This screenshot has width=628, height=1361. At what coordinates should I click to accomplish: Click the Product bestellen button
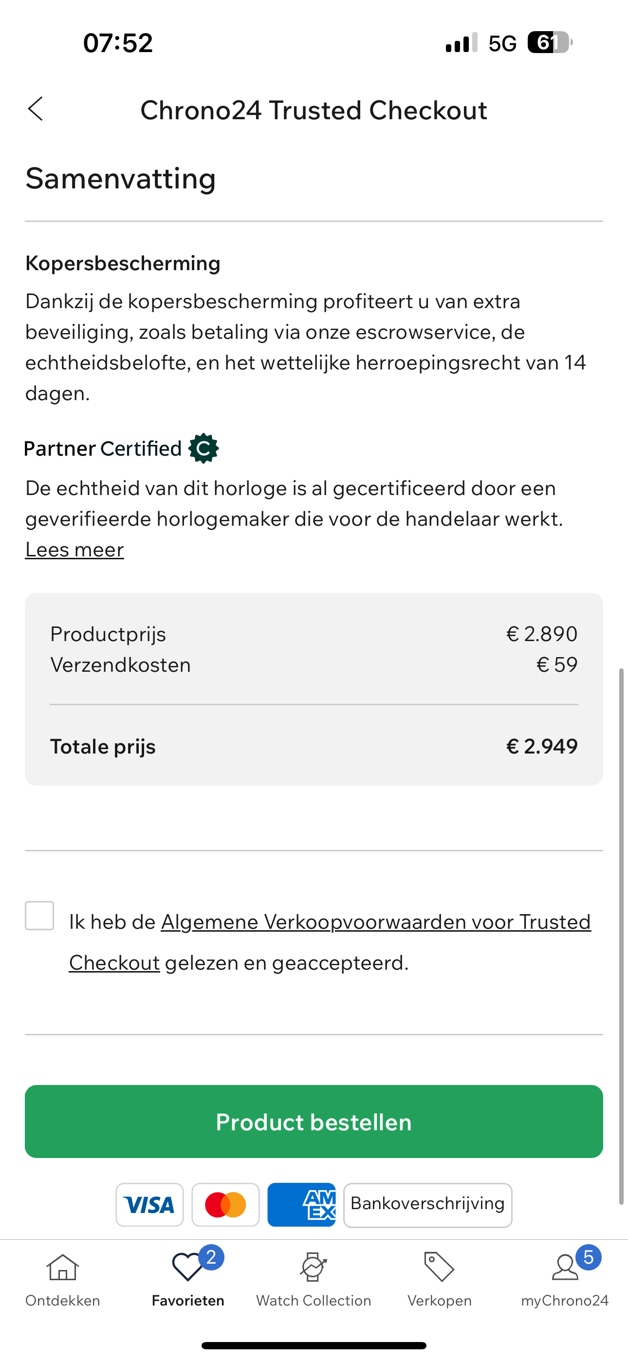tap(314, 1122)
